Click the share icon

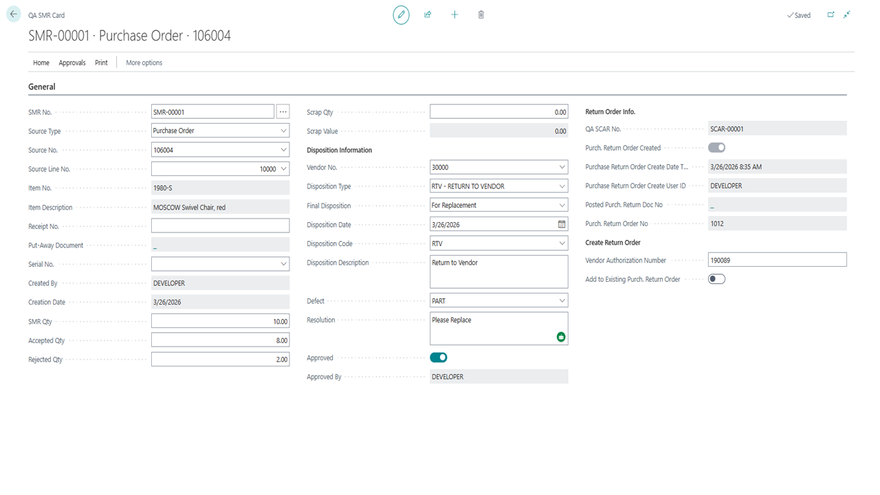[x=428, y=14]
